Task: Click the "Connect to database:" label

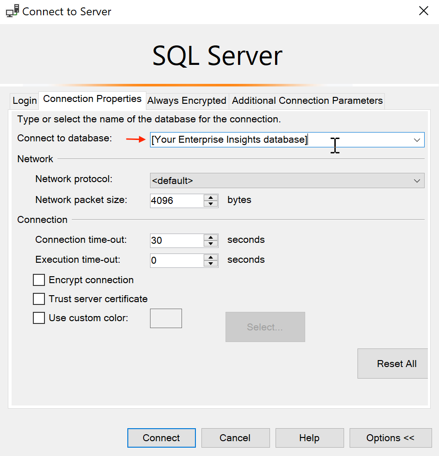Action: [64, 138]
